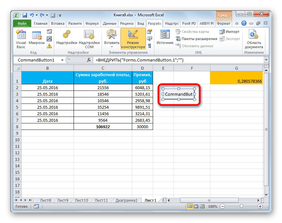Switch to Разметка страницы view in status bar

tap(195, 206)
